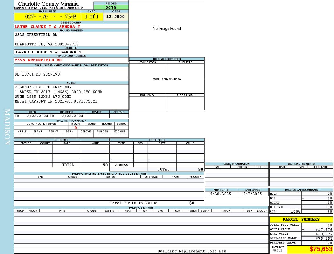Screen dimensions: 334x254
Task: Select the last saved date 4/7/2025
Action: 252,194
